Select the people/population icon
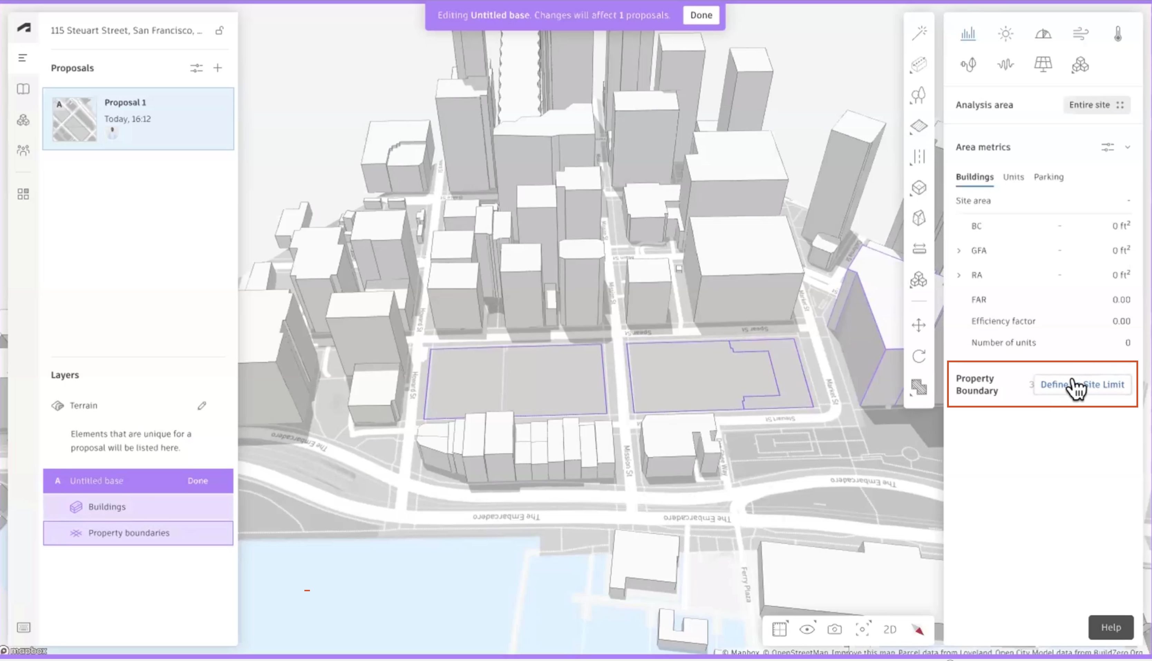Image resolution: width=1152 pixels, height=661 pixels. (x=22, y=150)
